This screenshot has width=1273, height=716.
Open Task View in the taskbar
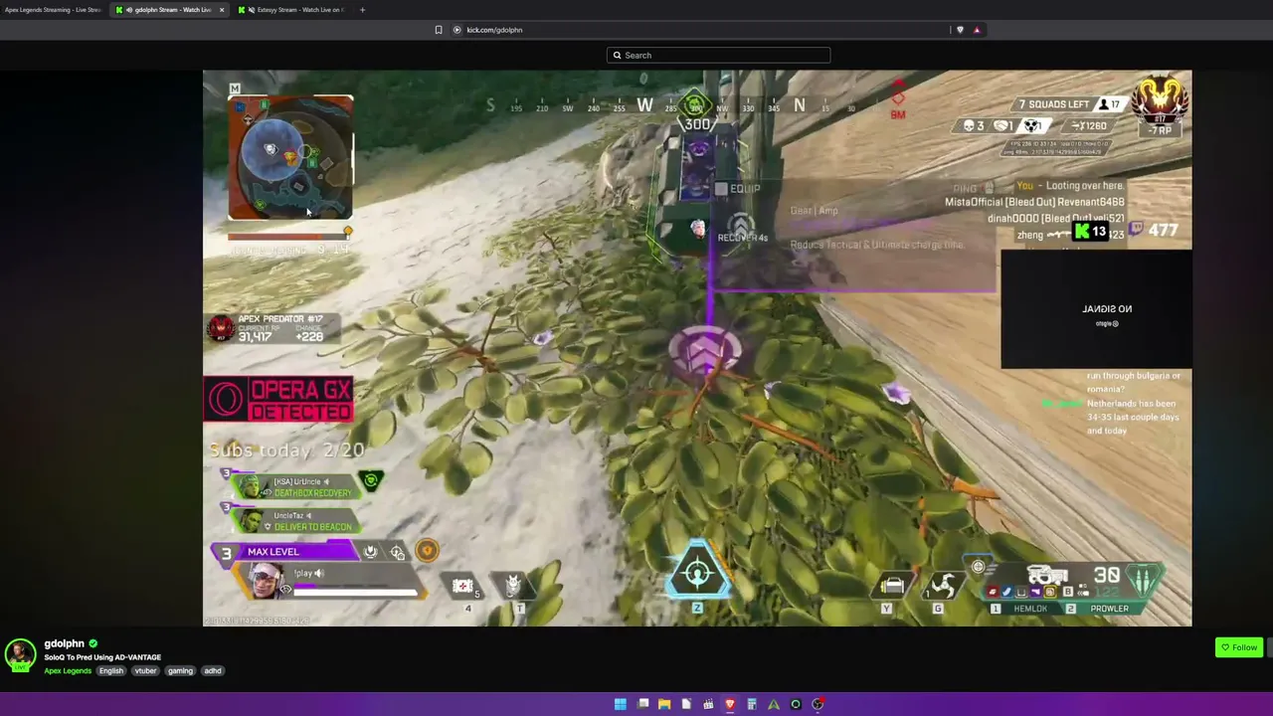click(x=643, y=704)
